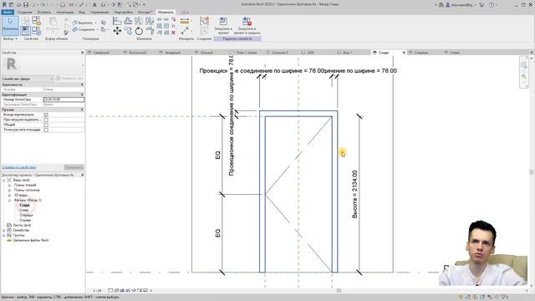Click the red Delete X icon
Image resolution: width=535 pixels, height=301 pixels.
point(173,33)
